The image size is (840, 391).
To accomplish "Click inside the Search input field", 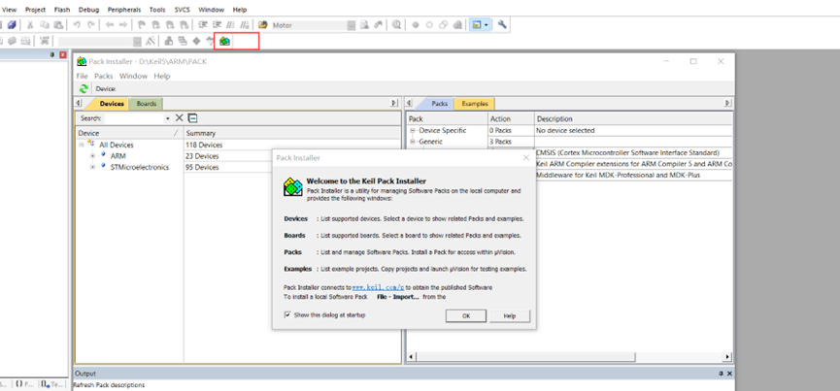I will 134,118.
